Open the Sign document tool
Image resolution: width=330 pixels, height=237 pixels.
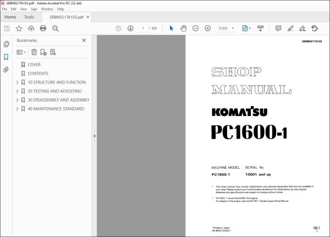302,29
